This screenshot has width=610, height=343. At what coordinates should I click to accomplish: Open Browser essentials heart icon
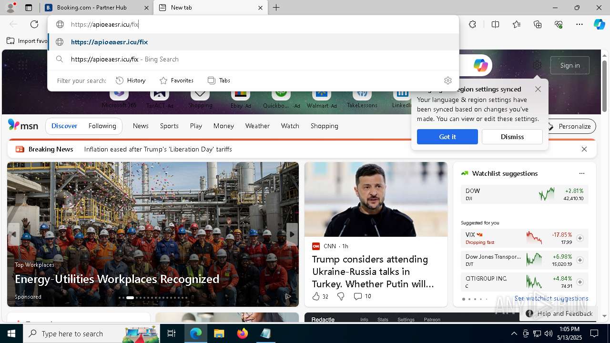(x=559, y=24)
